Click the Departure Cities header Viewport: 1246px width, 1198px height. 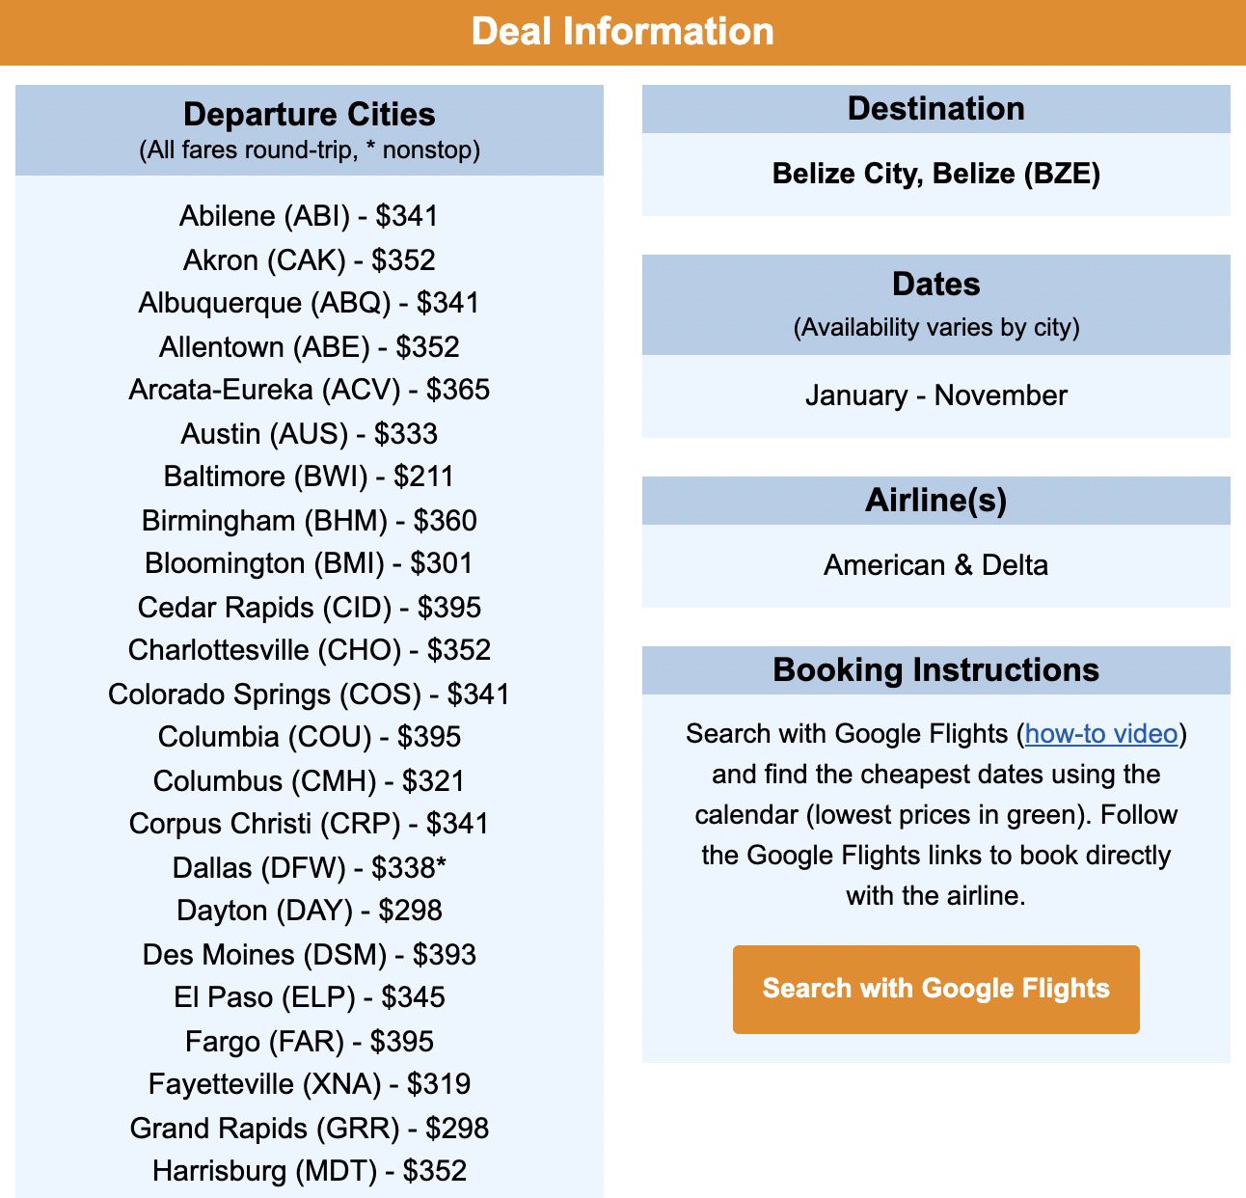pyautogui.click(x=310, y=114)
